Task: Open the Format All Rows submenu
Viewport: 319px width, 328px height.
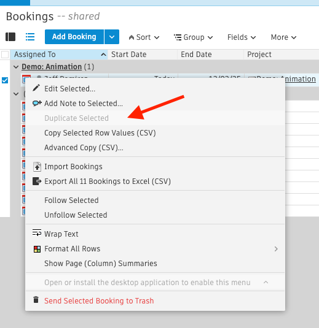Action: [155, 249]
